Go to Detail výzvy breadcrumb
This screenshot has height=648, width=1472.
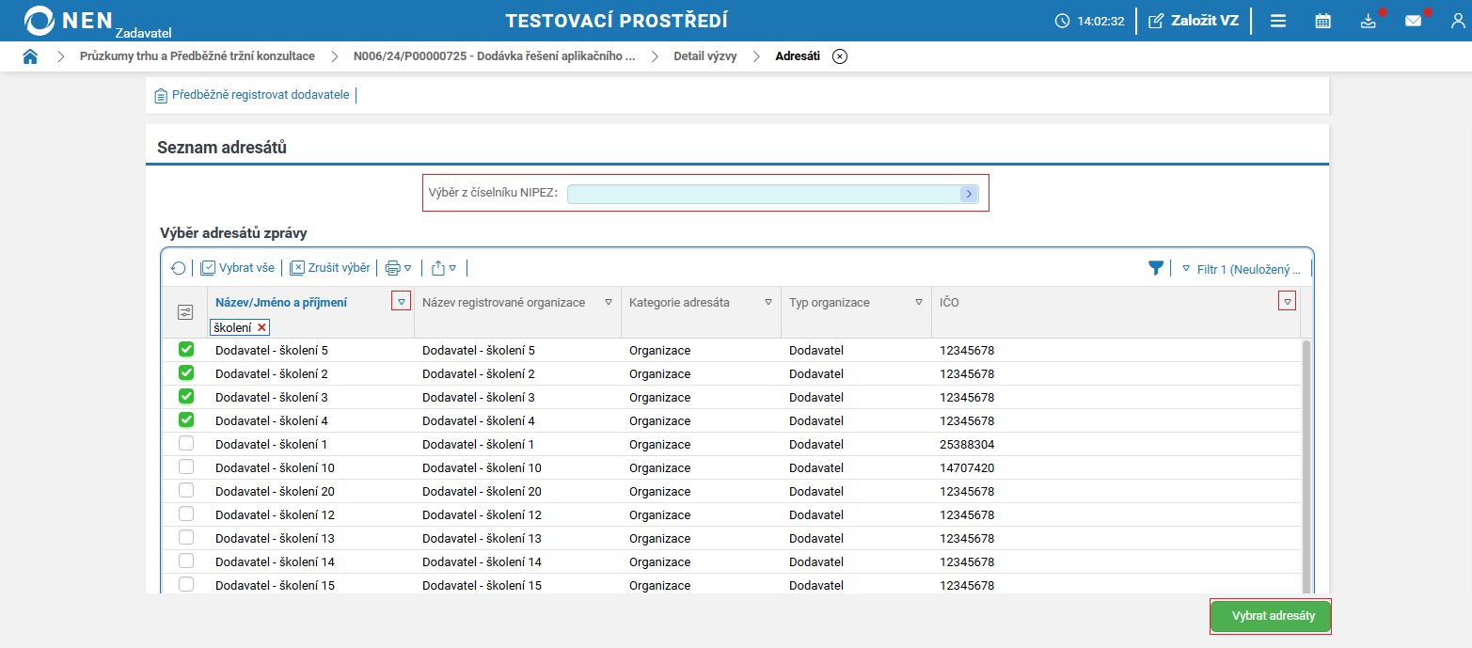[x=704, y=56]
